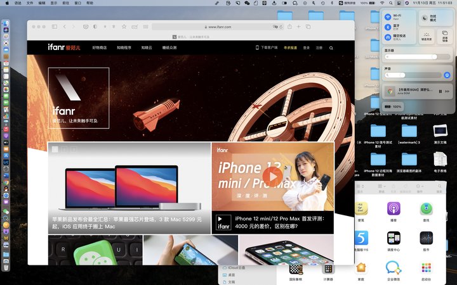
Task: Click the Wi-Fi icon in menu bar
Action: click(x=382, y=3)
